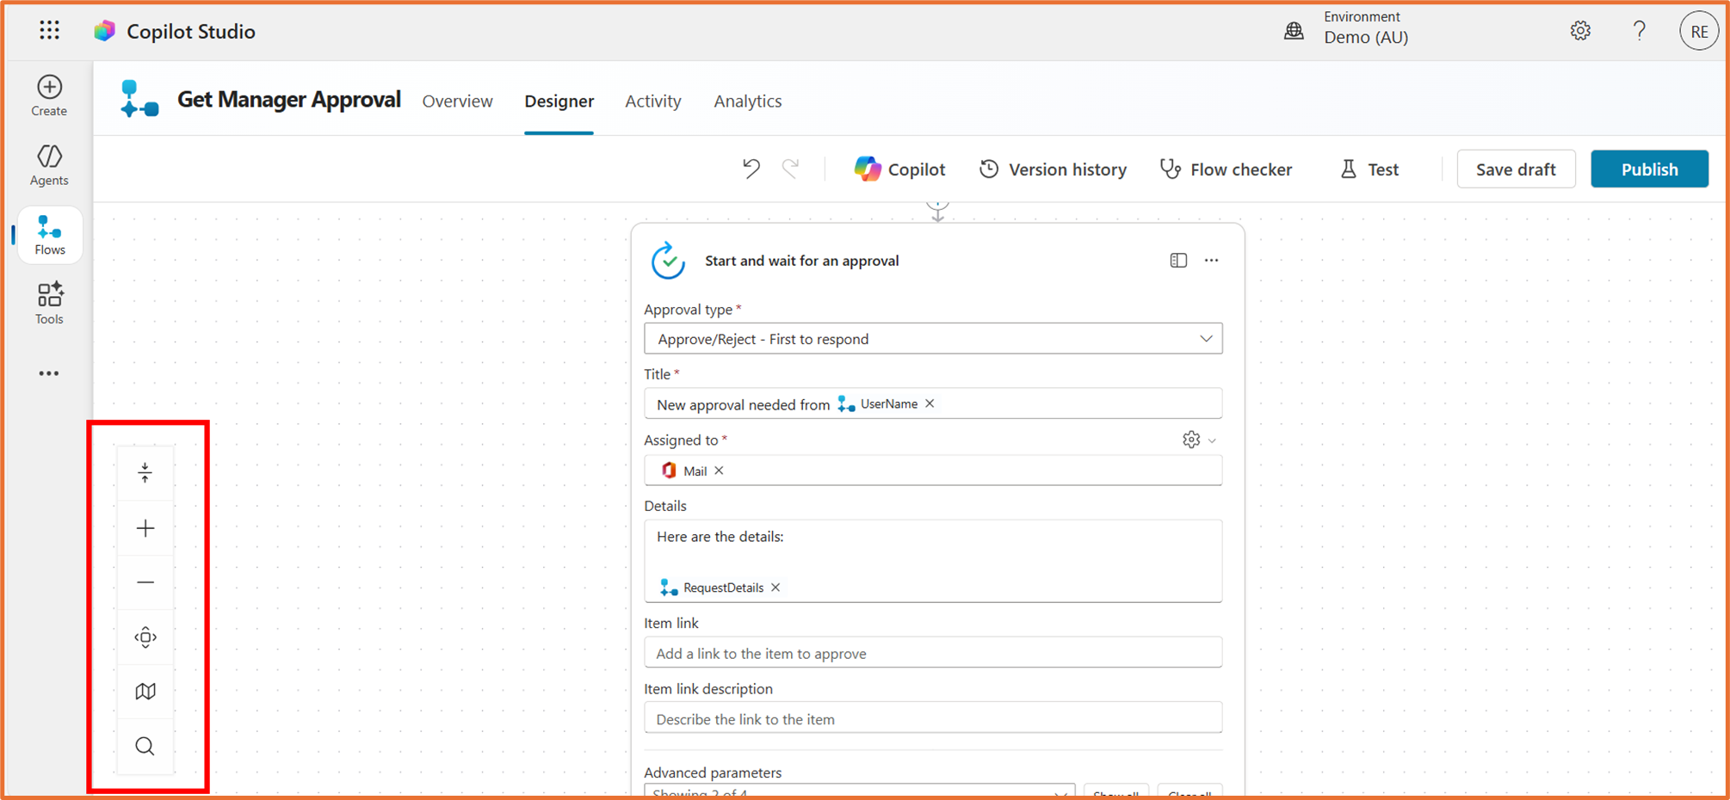This screenshot has height=800, width=1730.
Task: Open the help question mark
Action: click(x=1640, y=31)
